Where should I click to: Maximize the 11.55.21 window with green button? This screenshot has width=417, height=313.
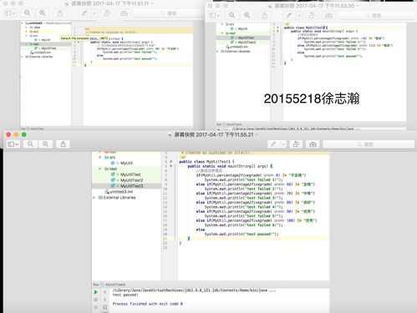point(24,134)
